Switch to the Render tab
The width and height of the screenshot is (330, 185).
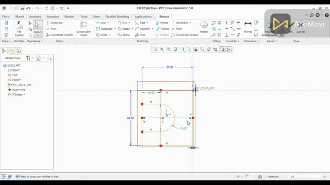click(x=70, y=16)
